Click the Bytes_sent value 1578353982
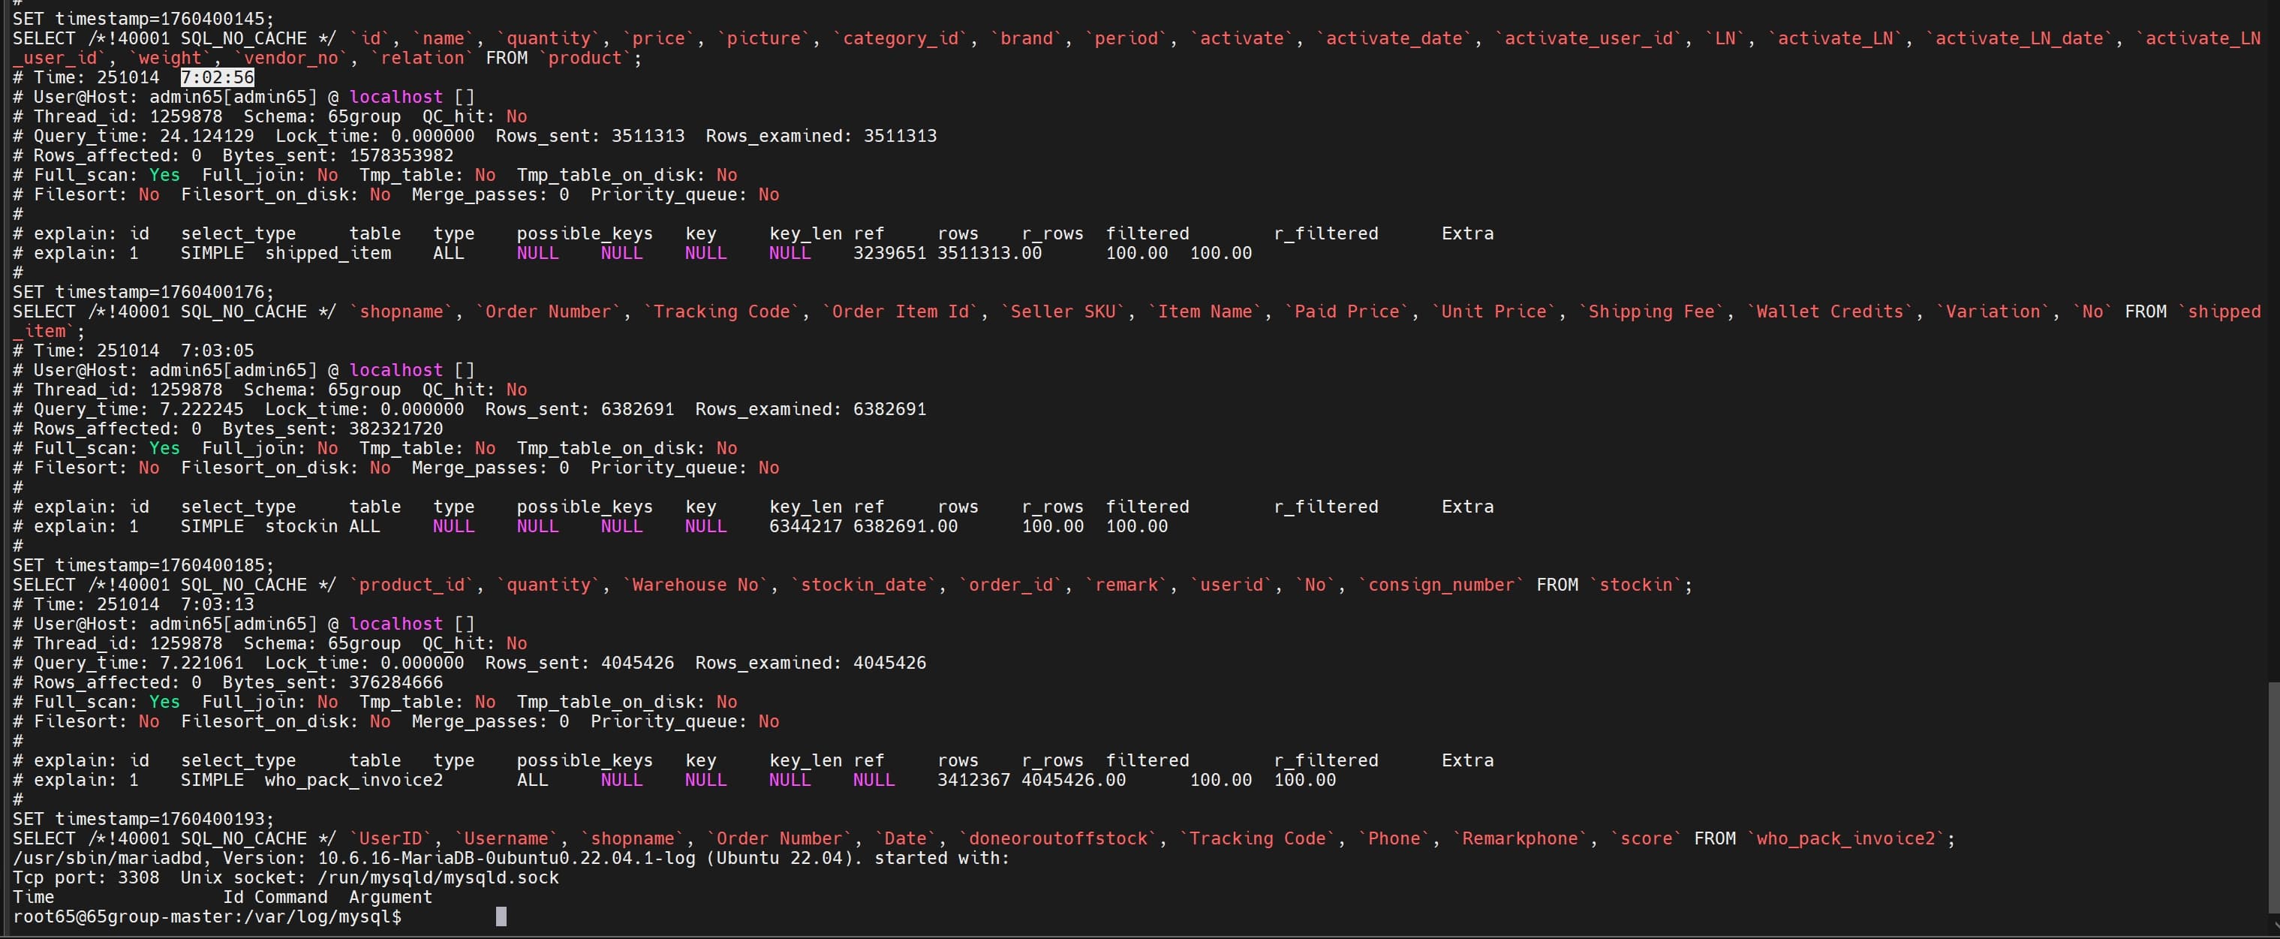This screenshot has width=2280, height=939. [x=401, y=156]
